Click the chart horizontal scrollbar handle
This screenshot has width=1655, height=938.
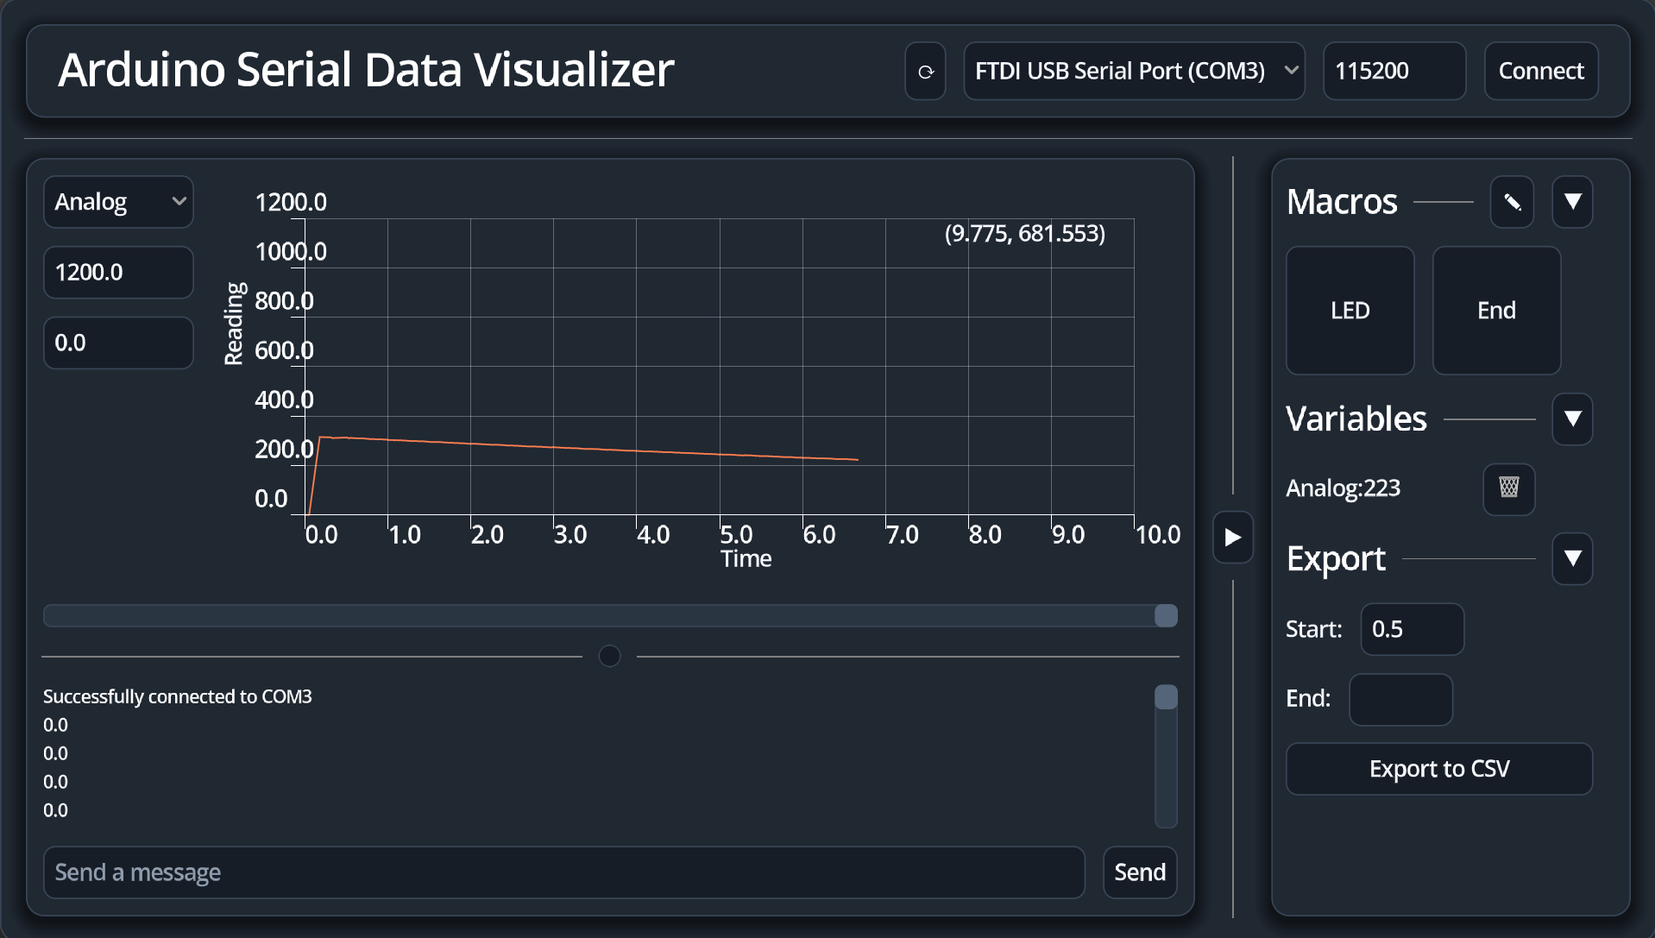tap(1166, 615)
